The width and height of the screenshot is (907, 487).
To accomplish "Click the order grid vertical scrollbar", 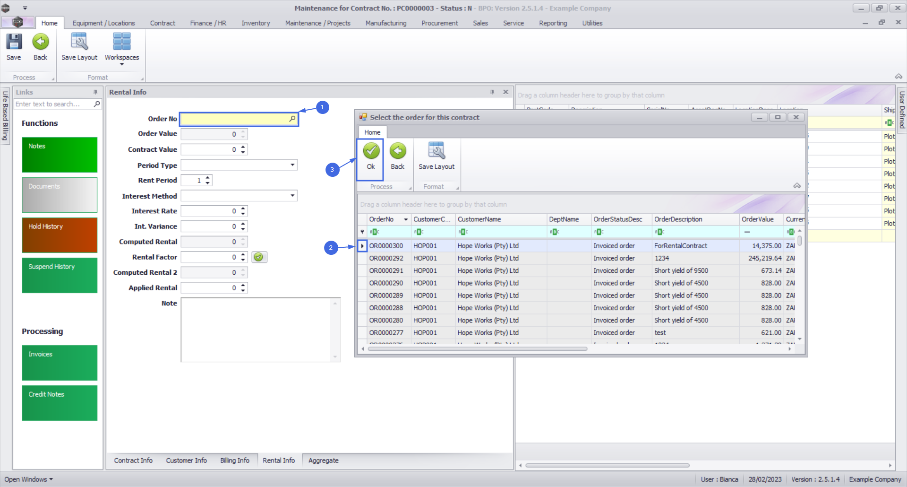I will click(800, 241).
